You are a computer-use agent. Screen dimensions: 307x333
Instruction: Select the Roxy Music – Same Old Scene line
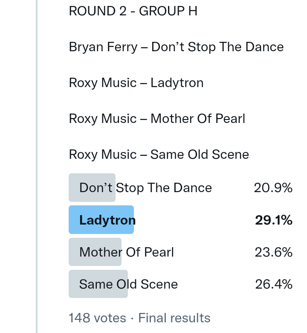click(x=159, y=154)
